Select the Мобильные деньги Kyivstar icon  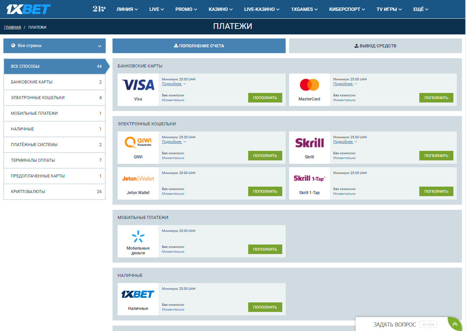point(138,236)
